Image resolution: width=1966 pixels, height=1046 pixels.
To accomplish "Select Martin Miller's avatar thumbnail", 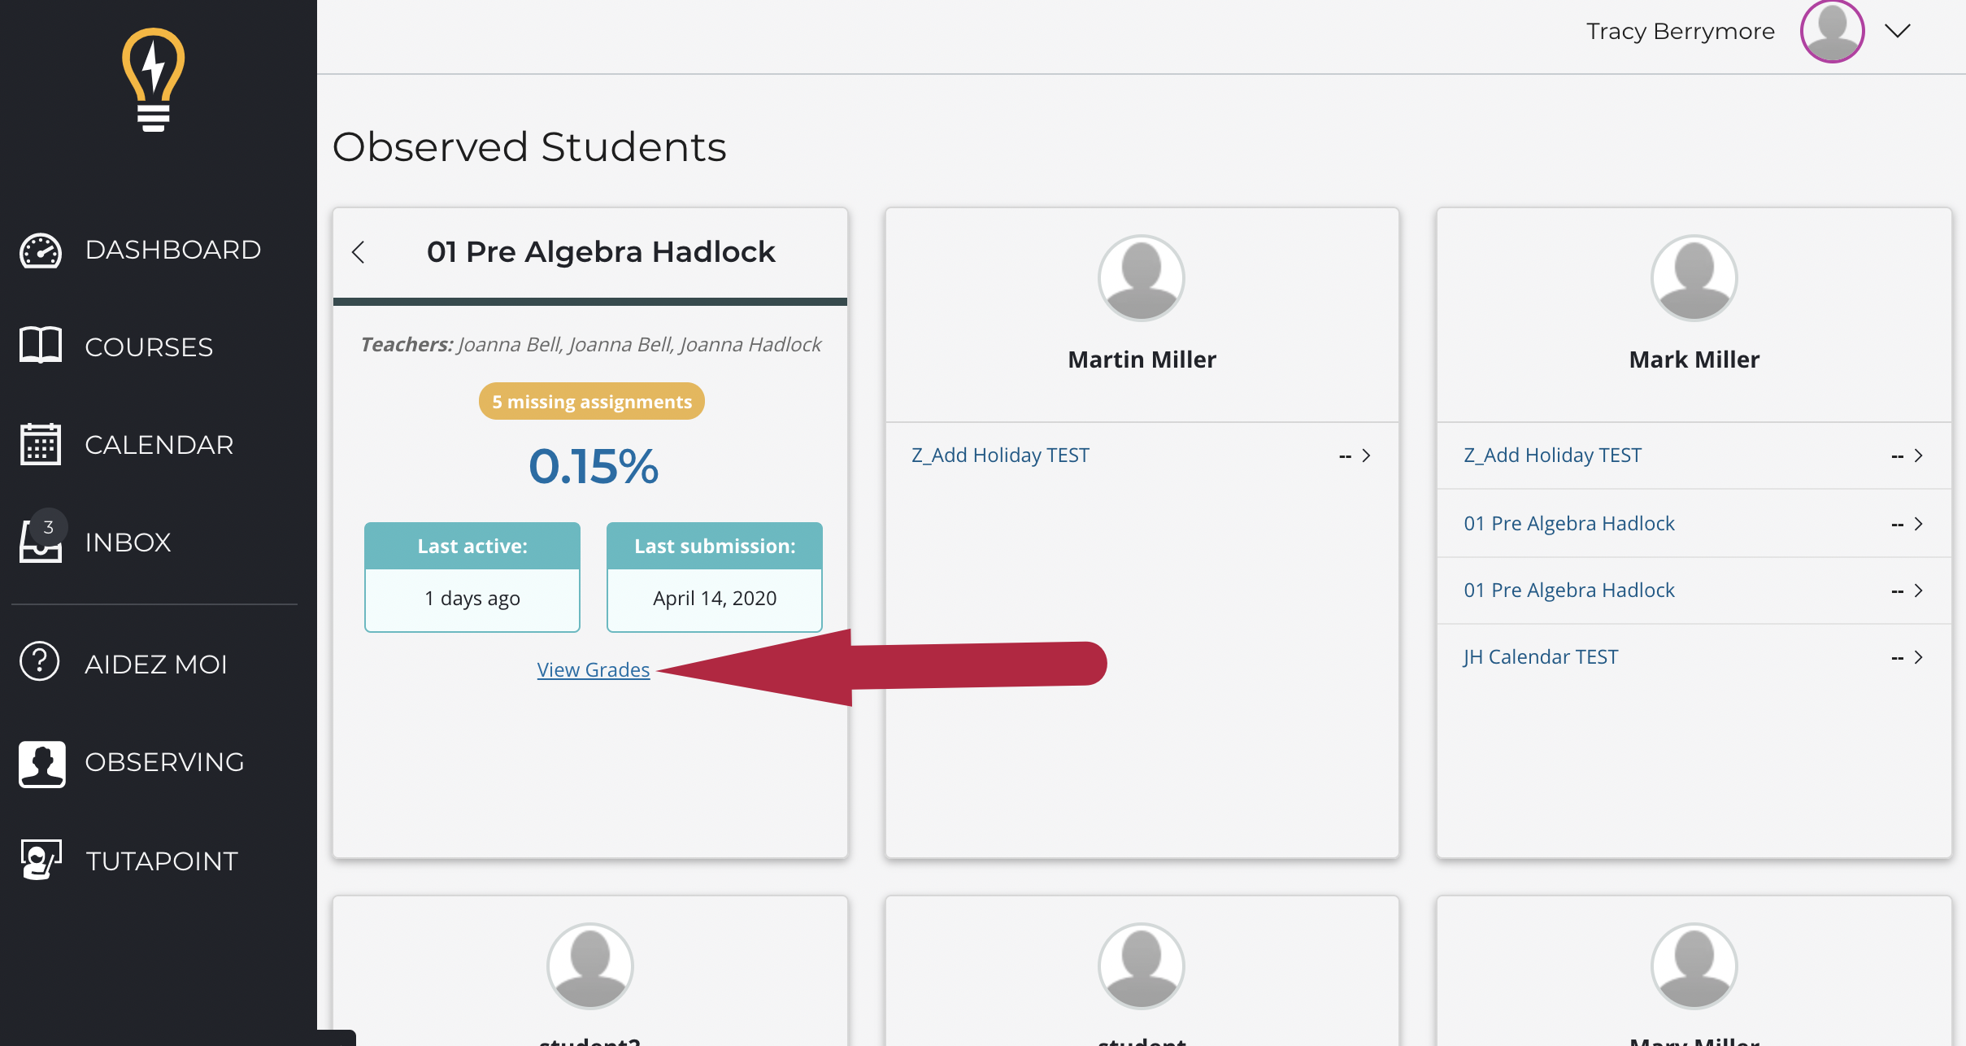I will pos(1142,278).
